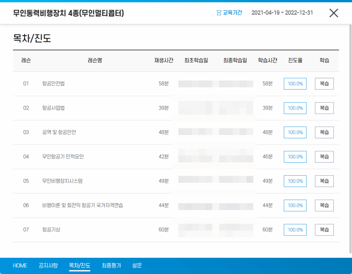
Task: Click 복습 for 무인항공기 인적요인
Action: (324, 157)
